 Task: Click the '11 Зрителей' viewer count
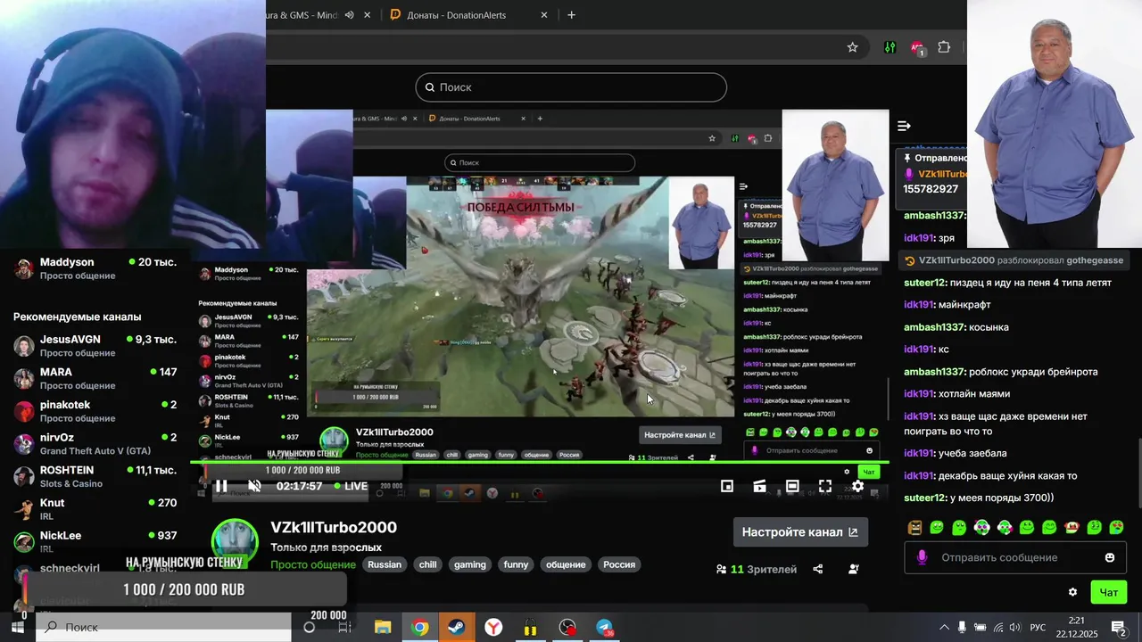click(x=757, y=569)
